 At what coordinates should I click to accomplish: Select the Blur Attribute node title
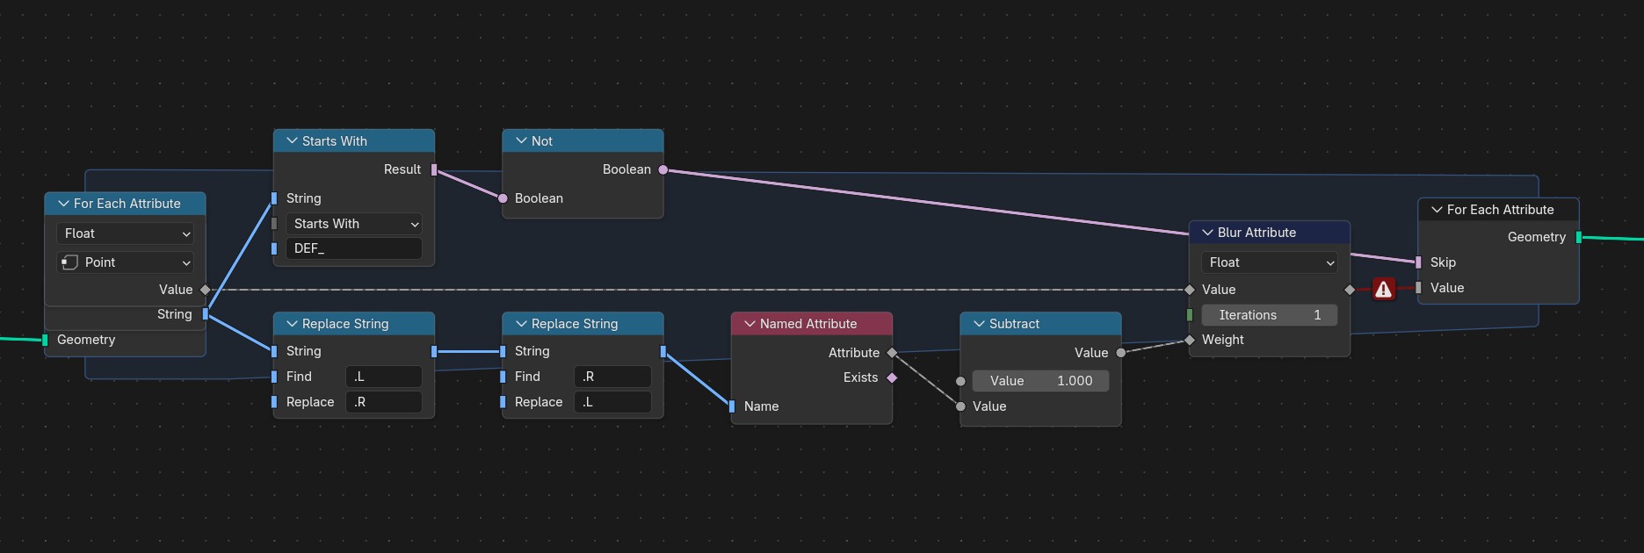point(1257,233)
